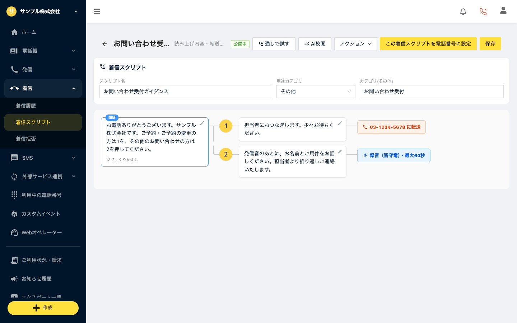
Task: Edit the option 2 message pencil icon
Action: point(340,151)
